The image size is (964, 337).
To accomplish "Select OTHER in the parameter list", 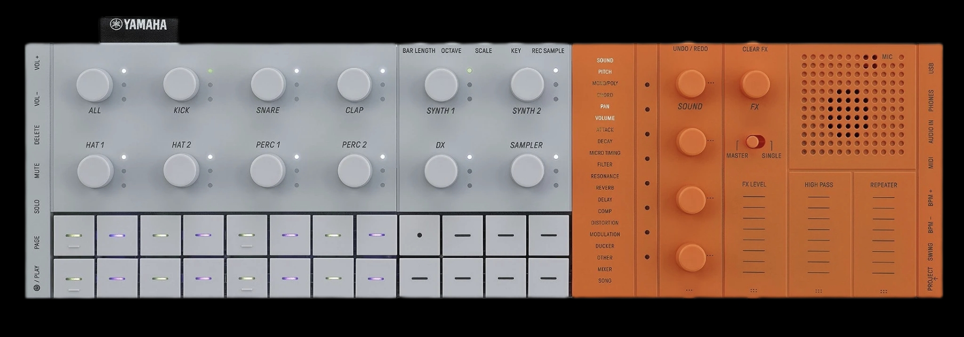I will (605, 258).
